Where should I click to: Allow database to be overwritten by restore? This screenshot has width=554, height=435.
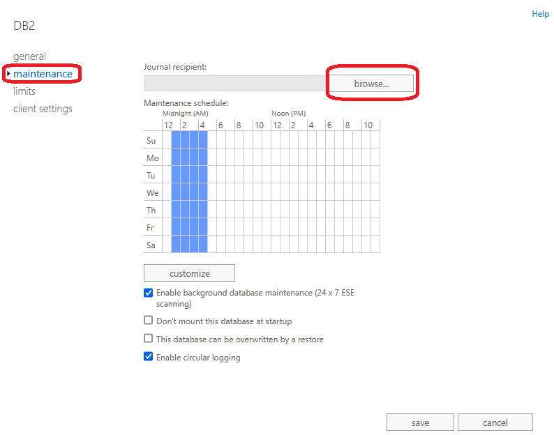click(149, 339)
